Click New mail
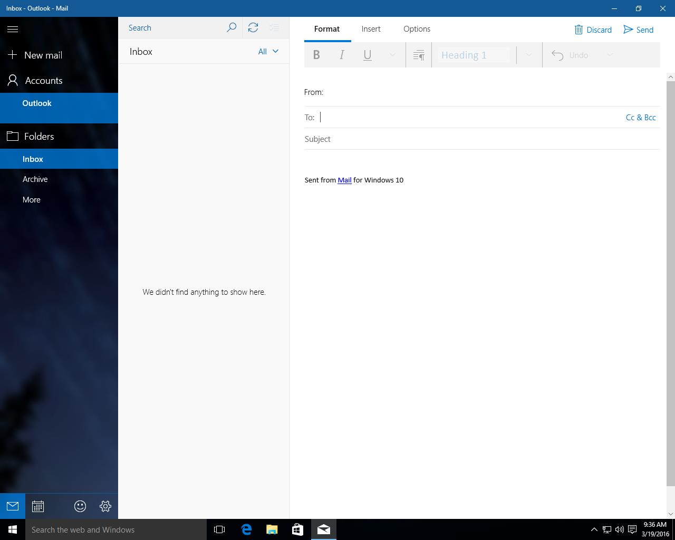The width and height of the screenshot is (675, 540). tap(59, 55)
